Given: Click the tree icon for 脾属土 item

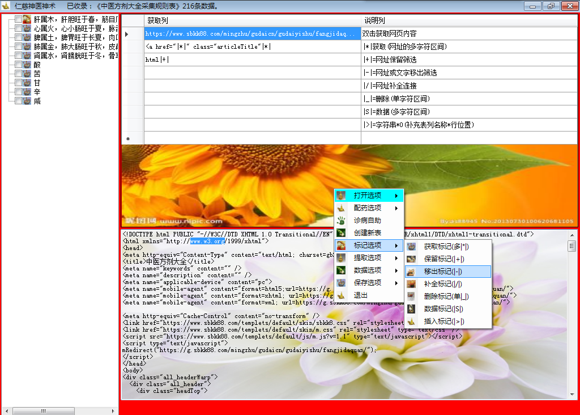Looking at the screenshot, I should coord(27,37).
